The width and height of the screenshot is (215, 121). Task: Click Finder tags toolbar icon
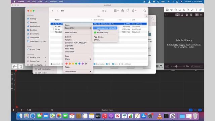128,11
